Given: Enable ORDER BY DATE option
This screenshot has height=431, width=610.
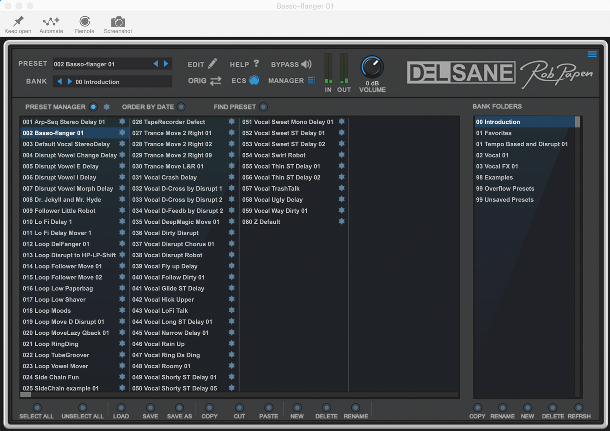Looking at the screenshot, I should pos(181,107).
